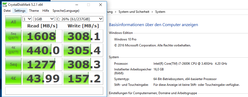Click 'Einstellungen für Computernamen, Domäne und Arbeitsgruppe' heading
The image size is (248, 97).
click(153, 93)
